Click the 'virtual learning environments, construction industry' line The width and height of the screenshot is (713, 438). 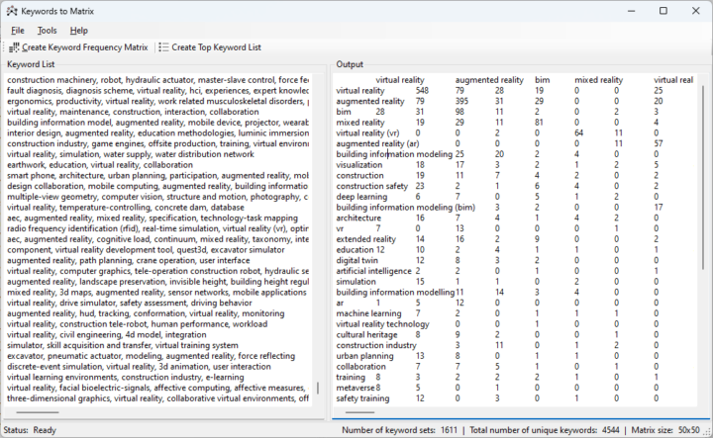point(126,377)
